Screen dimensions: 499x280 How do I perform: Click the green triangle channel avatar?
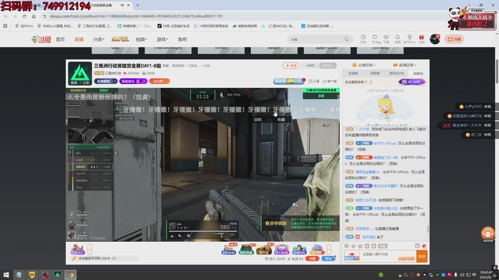tap(80, 73)
